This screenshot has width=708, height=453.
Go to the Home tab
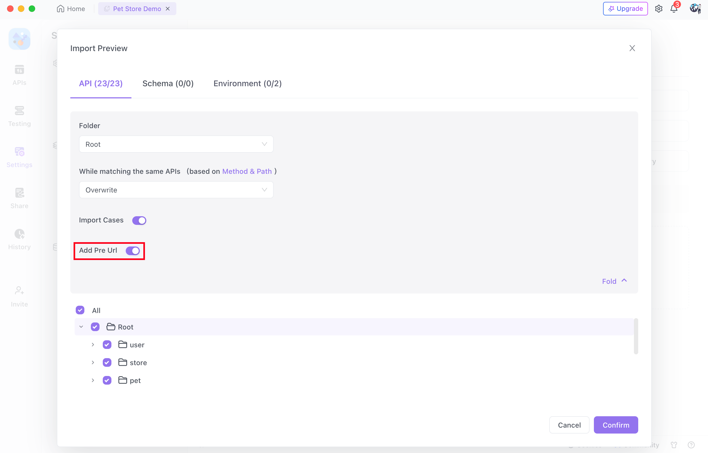click(x=71, y=9)
